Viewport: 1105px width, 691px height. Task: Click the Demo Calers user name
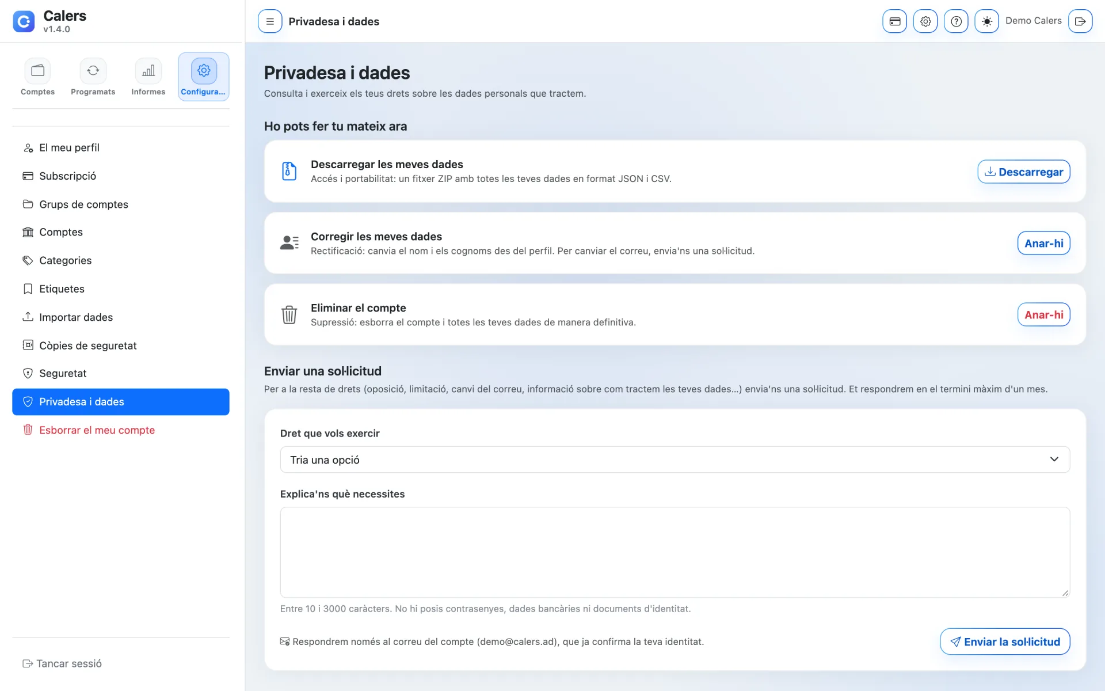coord(1033,21)
